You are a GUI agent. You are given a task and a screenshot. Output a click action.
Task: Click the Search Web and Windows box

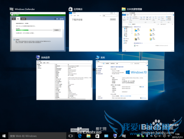37,136
